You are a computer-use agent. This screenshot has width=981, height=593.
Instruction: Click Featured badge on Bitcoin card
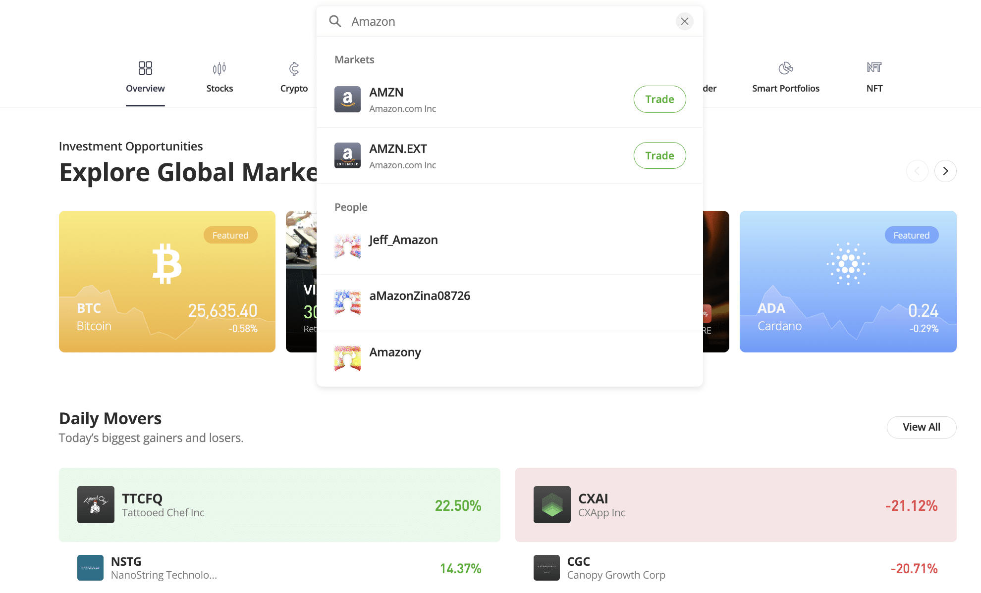[230, 235]
